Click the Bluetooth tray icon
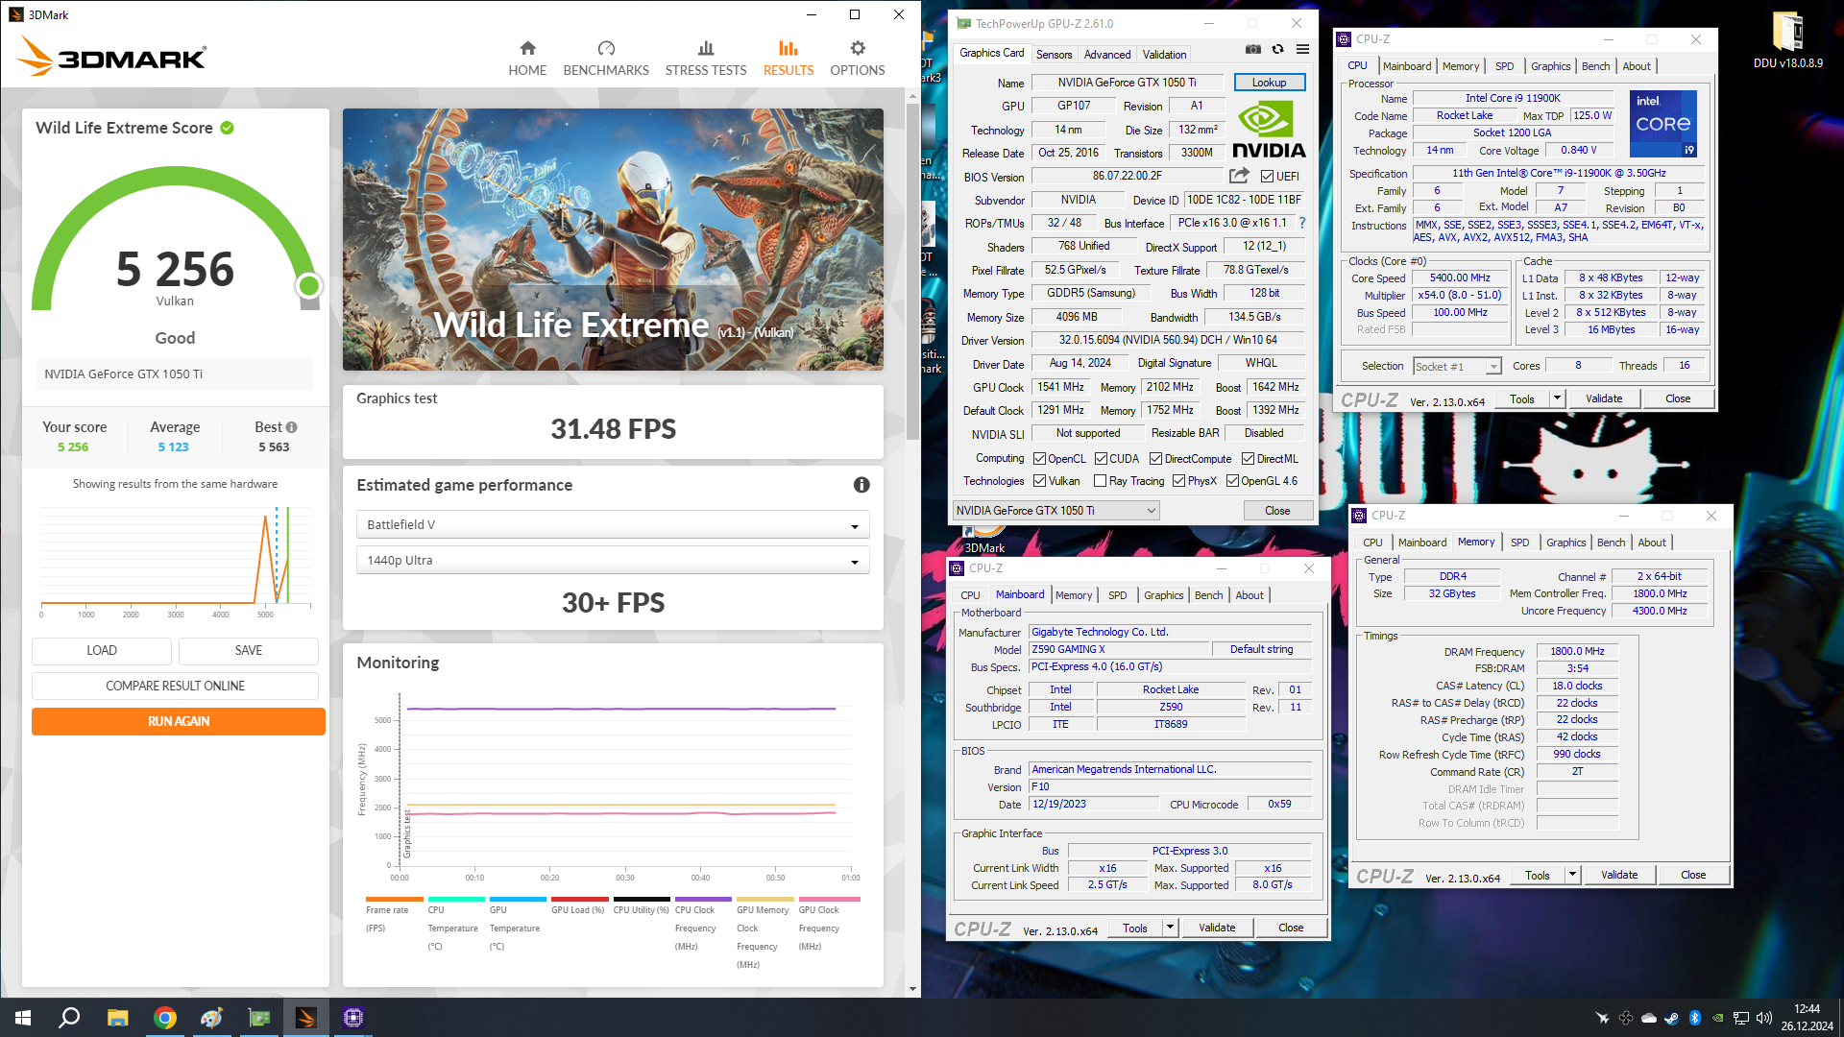The image size is (1844, 1037). pyautogui.click(x=1695, y=1018)
